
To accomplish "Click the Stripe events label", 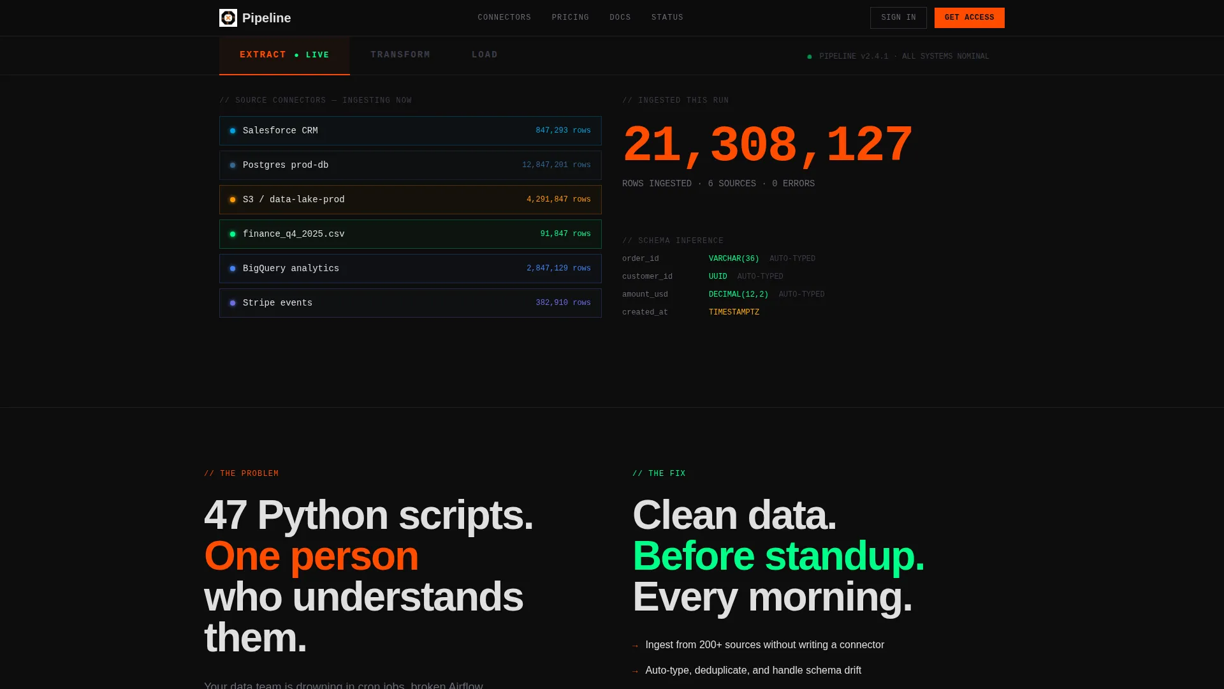I will [x=277, y=303].
